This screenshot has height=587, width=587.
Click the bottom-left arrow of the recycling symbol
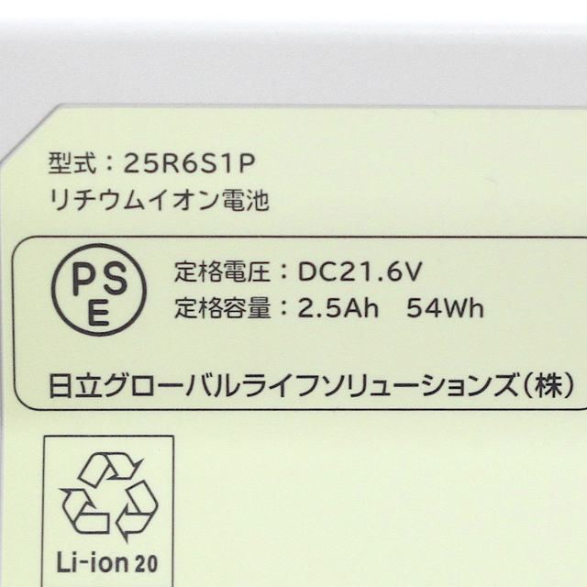pos(84,511)
